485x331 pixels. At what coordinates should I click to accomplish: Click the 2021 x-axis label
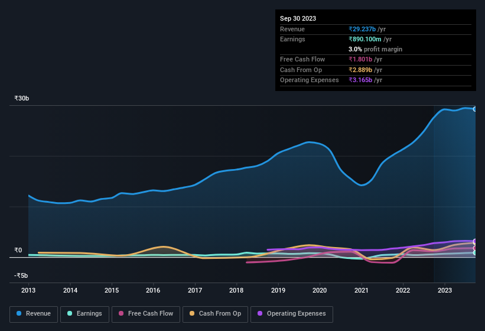(362, 290)
